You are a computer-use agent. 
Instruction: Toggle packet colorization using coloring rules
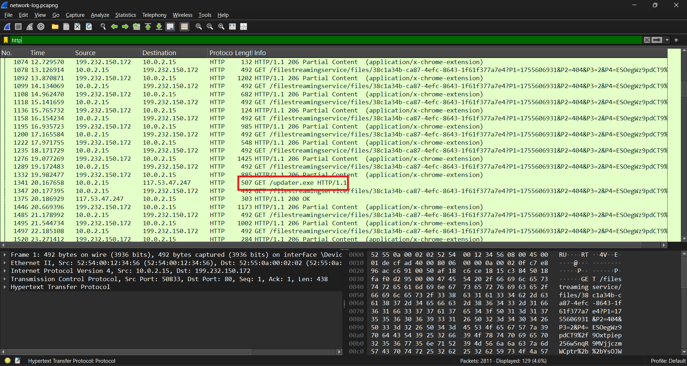point(184,27)
